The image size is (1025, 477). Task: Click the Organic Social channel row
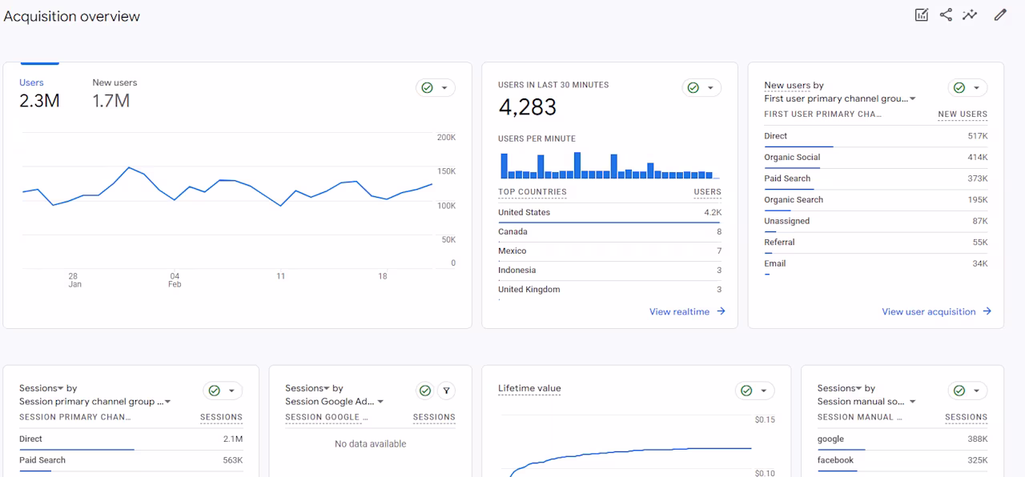click(x=876, y=158)
